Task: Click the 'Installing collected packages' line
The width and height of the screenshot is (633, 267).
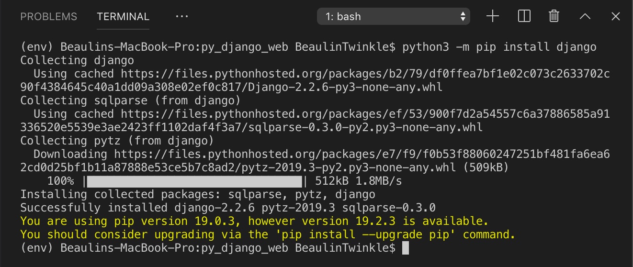Action: coord(197,194)
